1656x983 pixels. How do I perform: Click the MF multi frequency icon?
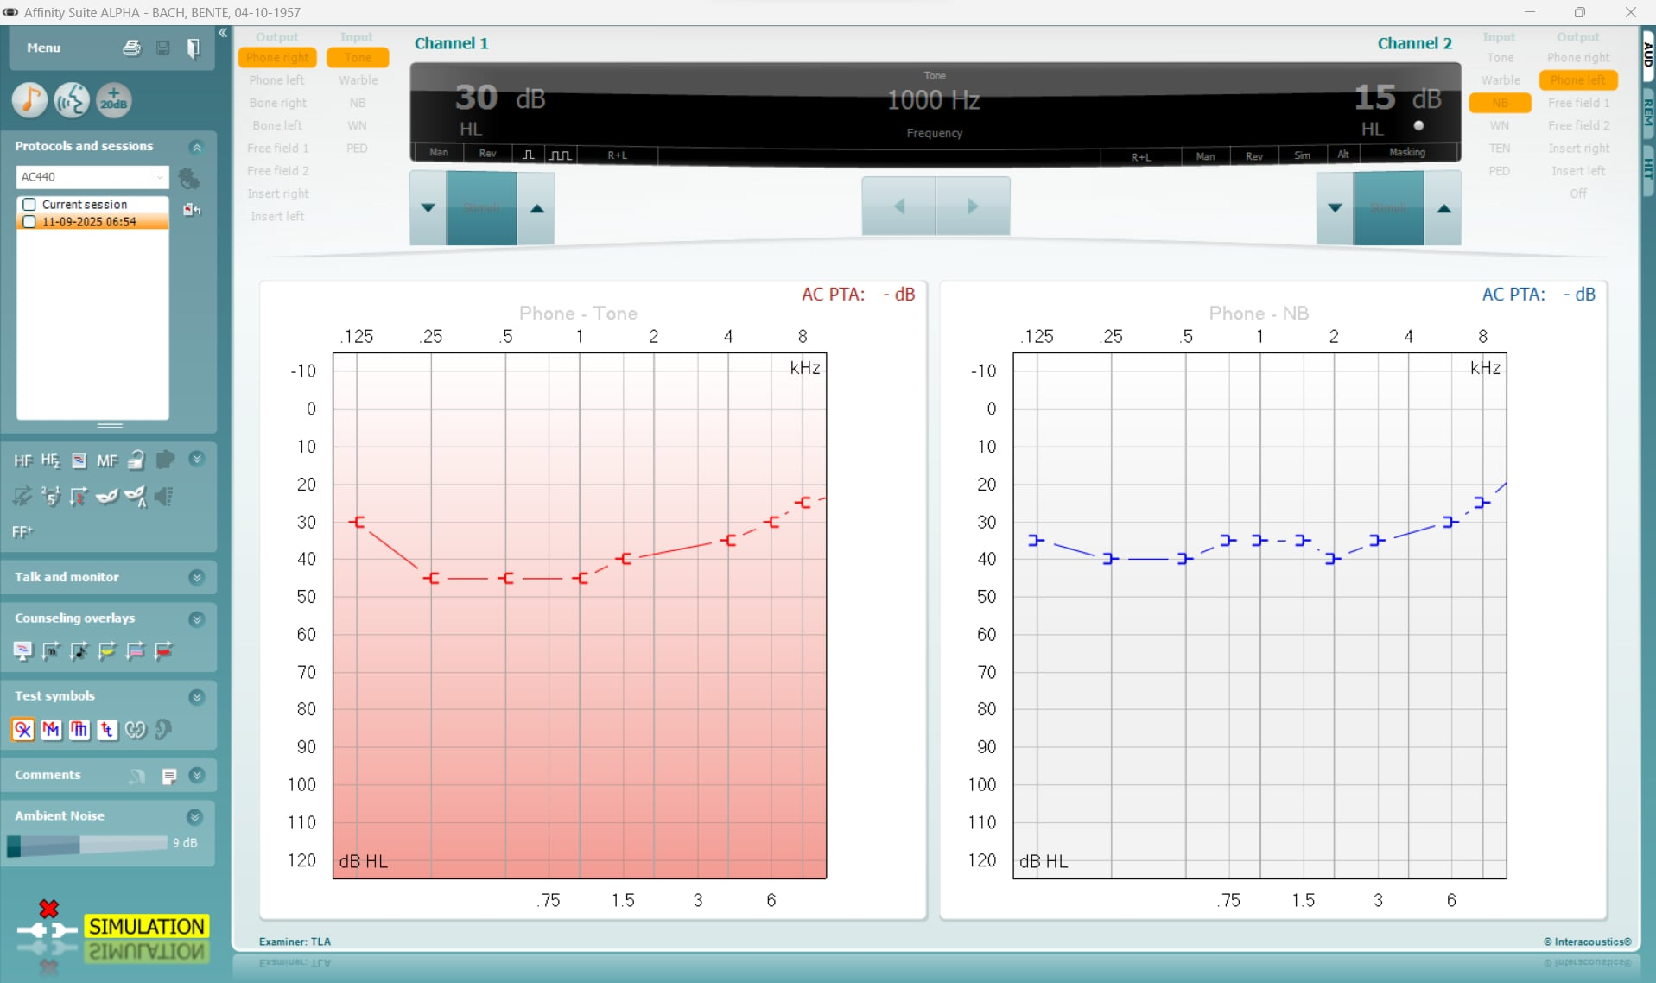[x=107, y=460]
